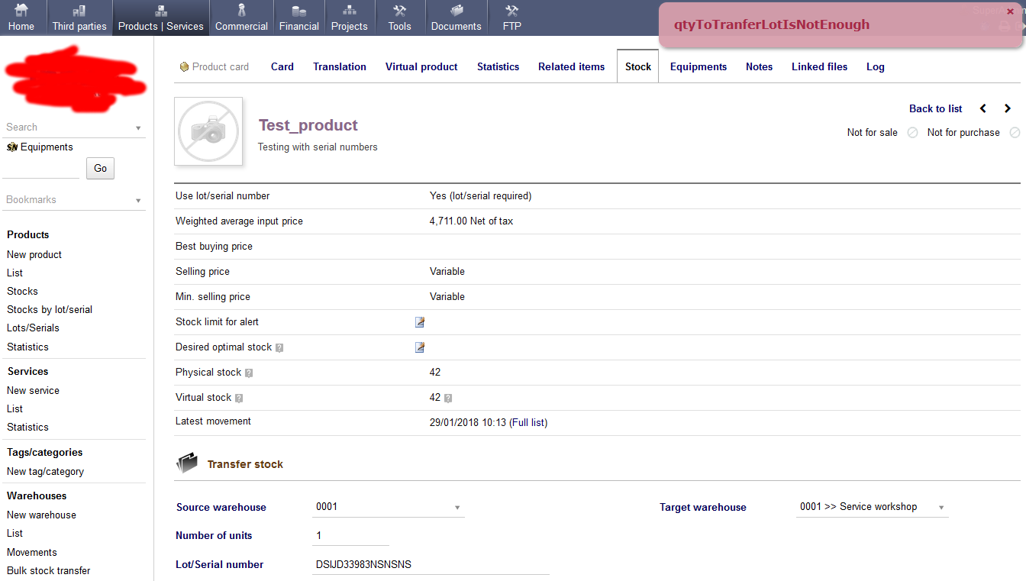The image size is (1026, 581).
Task: Open Equipments link in sidebar
Action: [47, 147]
